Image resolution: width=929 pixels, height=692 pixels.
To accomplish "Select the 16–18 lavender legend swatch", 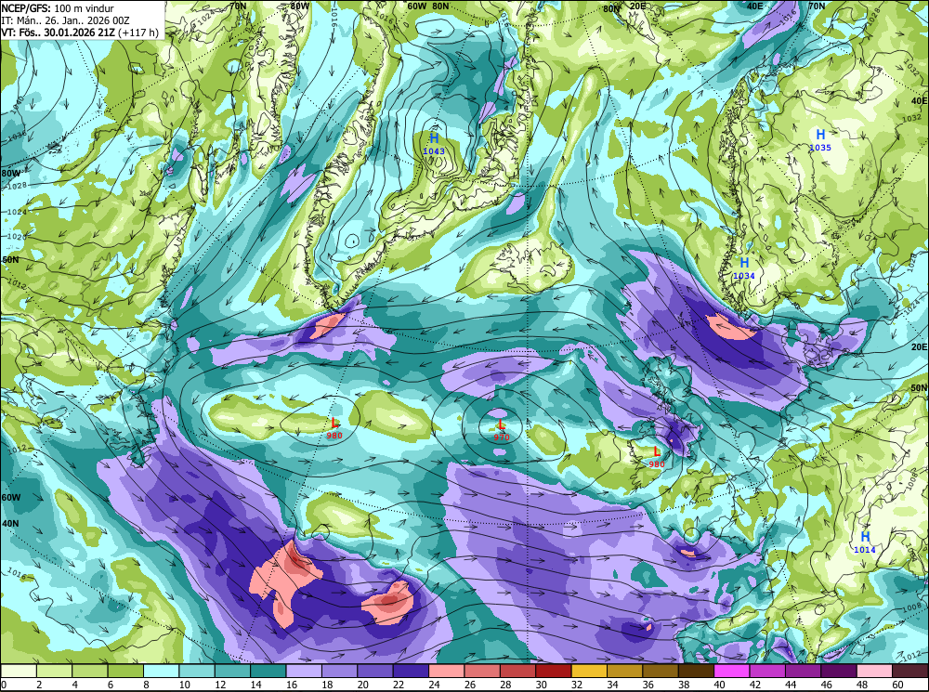I will pyautogui.click(x=304, y=671).
